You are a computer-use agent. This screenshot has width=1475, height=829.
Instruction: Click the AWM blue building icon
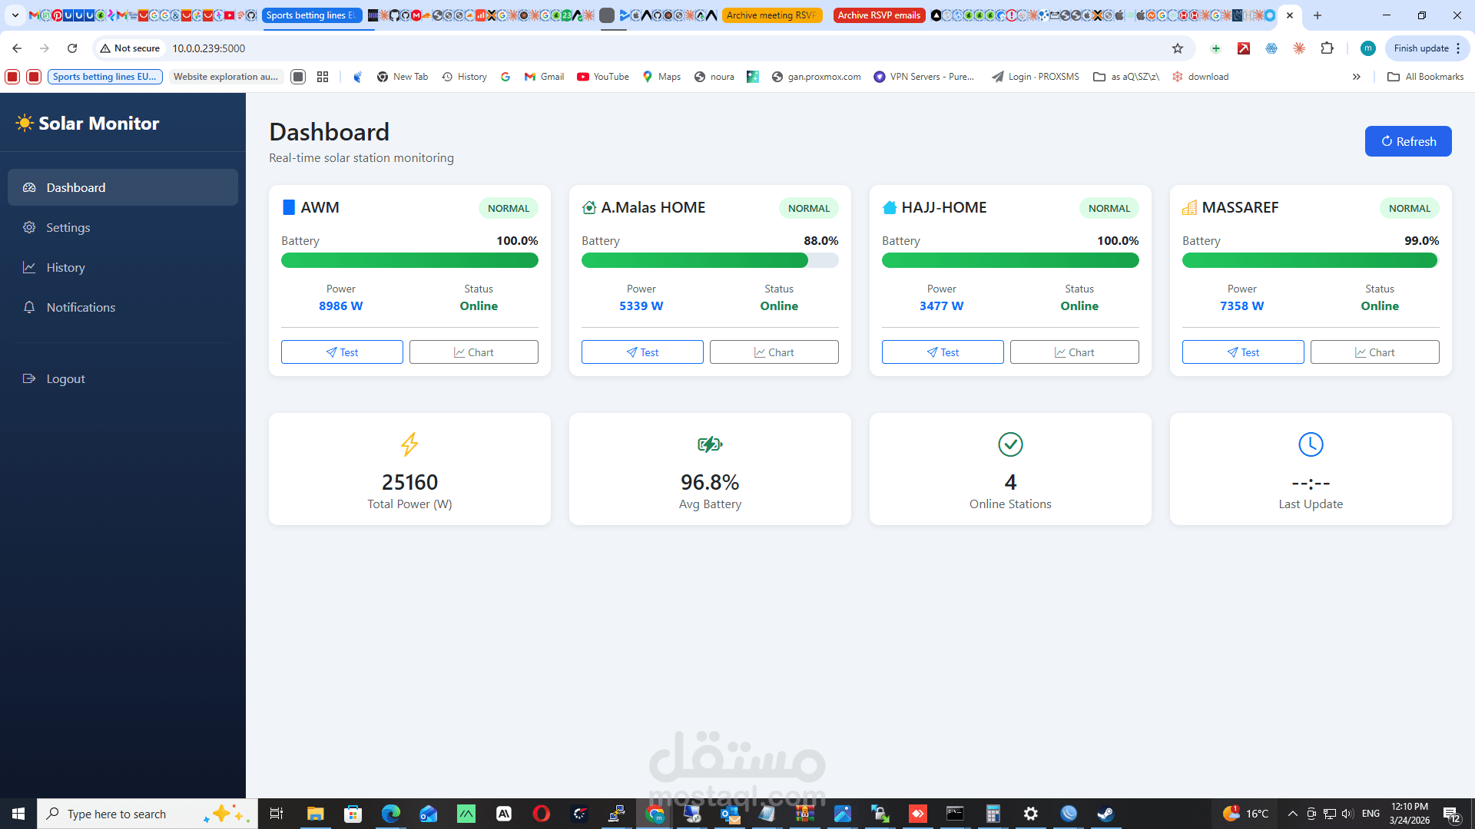click(289, 207)
